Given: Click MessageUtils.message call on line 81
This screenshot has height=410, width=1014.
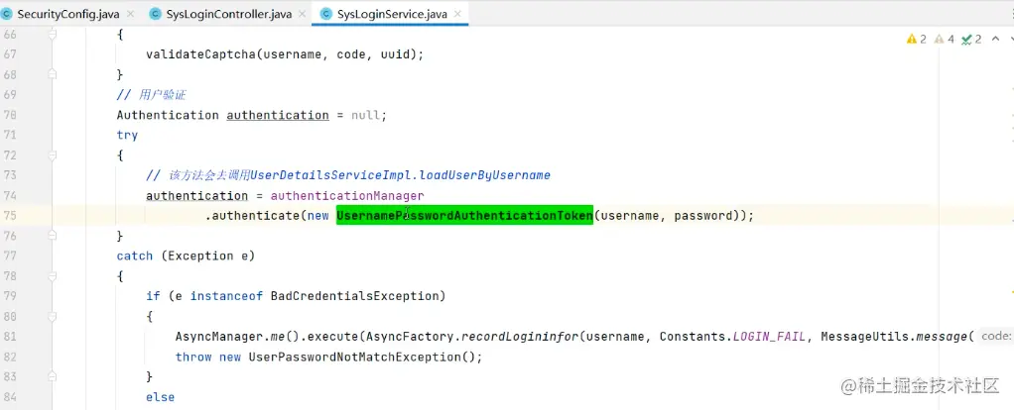Looking at the screenshot, I should [894, 337].
